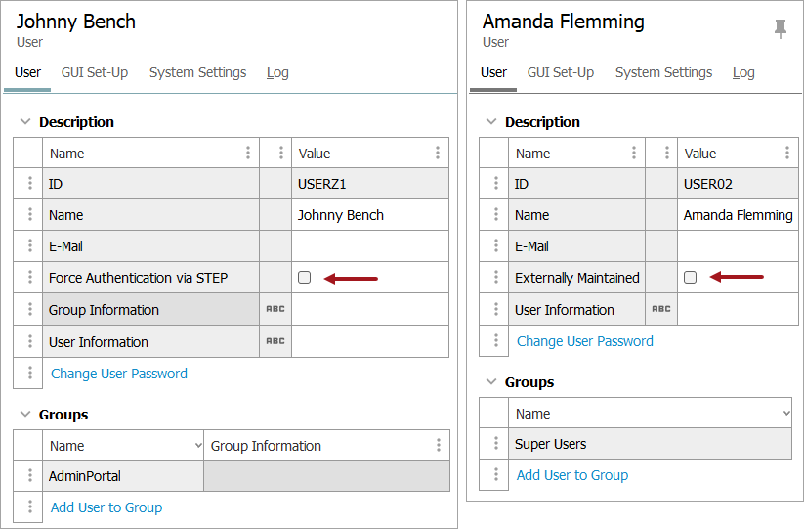
Task: Open Group Information column options menu
Action: pyautogui.click(x=439, y=445)
